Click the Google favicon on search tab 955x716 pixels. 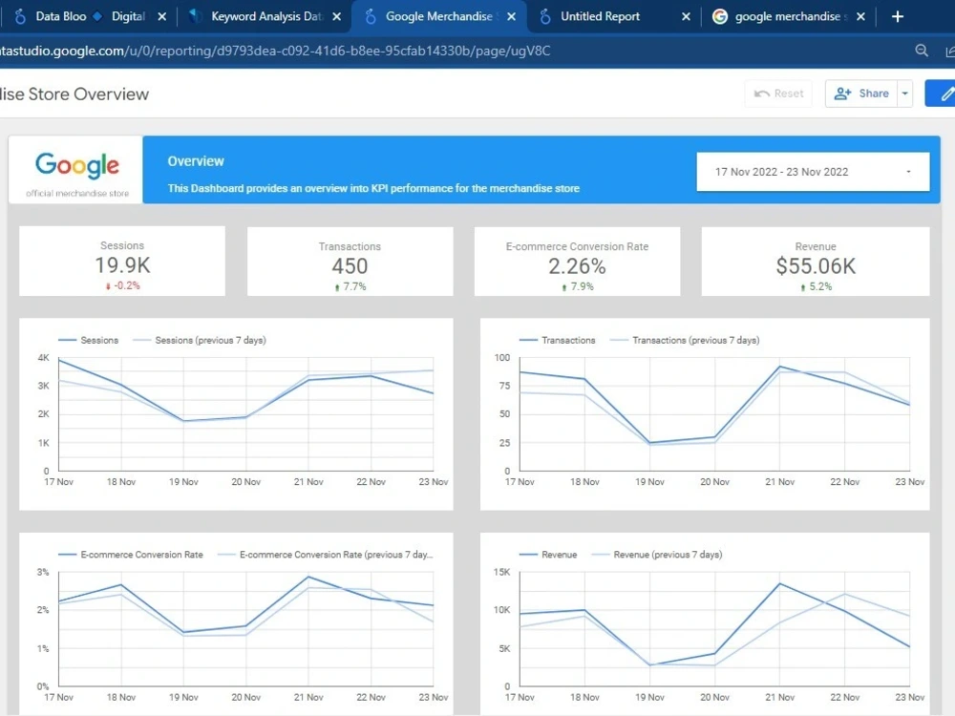(x=720, y=16)
